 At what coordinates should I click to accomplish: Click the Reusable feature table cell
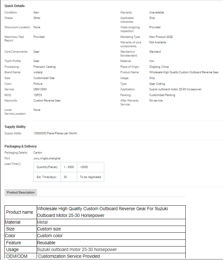(46, 243)
